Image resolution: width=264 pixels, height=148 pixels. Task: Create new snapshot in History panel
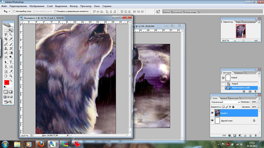coord(250,91)
